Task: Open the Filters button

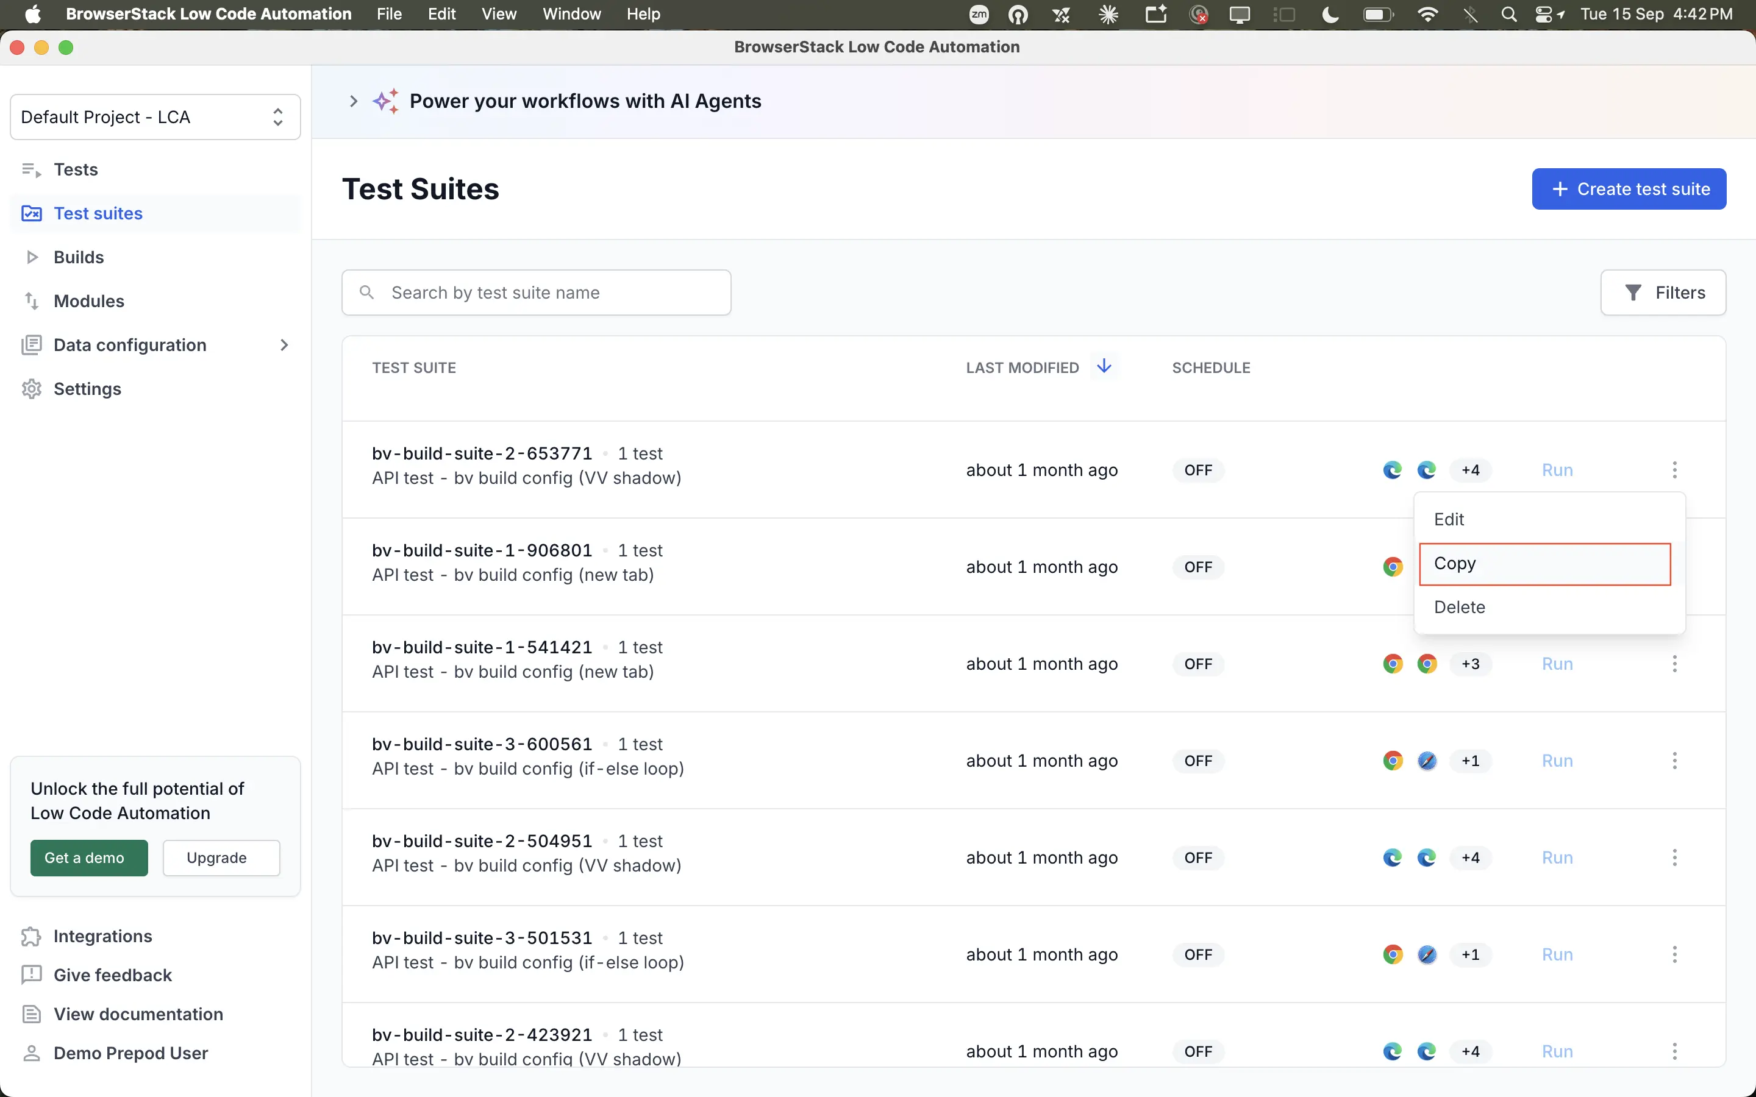Action: (1663, 293)
